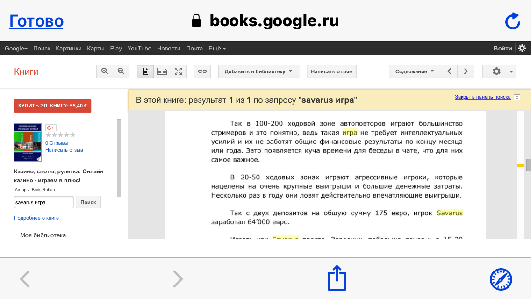Click the Войти sign-in button

pyautogui.click(x=502, y=49)
